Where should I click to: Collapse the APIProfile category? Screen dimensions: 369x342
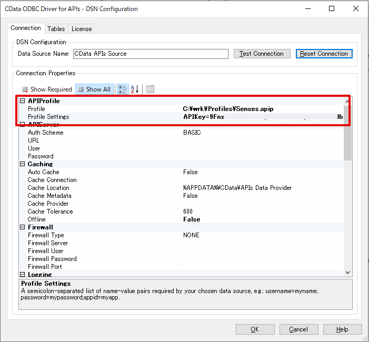tap(22, 101)
